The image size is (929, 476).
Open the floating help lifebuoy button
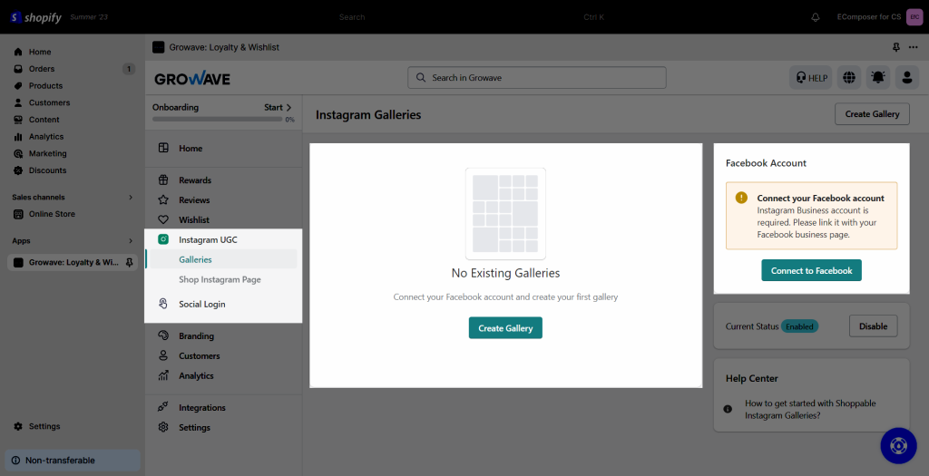pos(898,446)
